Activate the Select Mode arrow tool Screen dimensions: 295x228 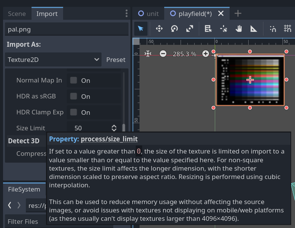(x=141, y=29)
